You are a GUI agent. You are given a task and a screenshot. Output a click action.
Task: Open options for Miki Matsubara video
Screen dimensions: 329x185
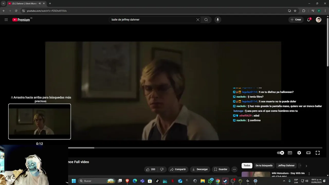tap(309, 174)
